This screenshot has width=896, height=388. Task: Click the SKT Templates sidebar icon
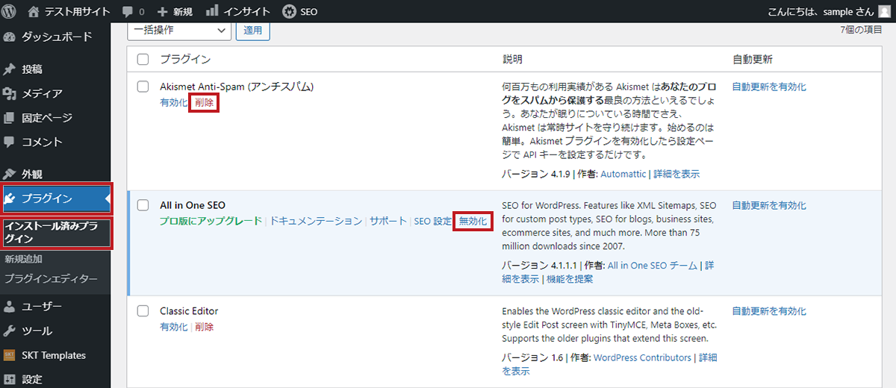pos(10,355)
